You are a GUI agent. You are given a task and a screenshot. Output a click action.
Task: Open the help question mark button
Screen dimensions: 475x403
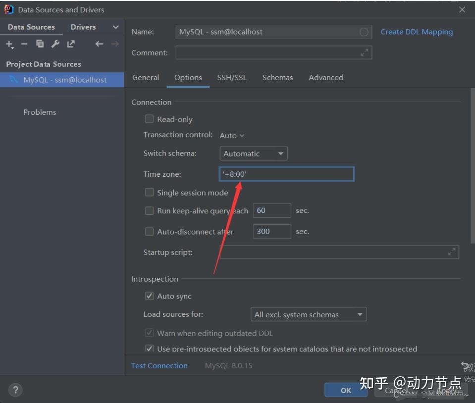click(x=16, y=390)
